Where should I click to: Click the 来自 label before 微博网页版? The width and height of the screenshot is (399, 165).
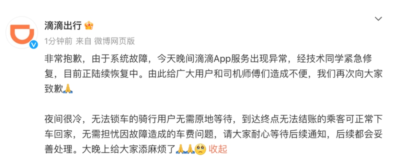coord(83,41)
